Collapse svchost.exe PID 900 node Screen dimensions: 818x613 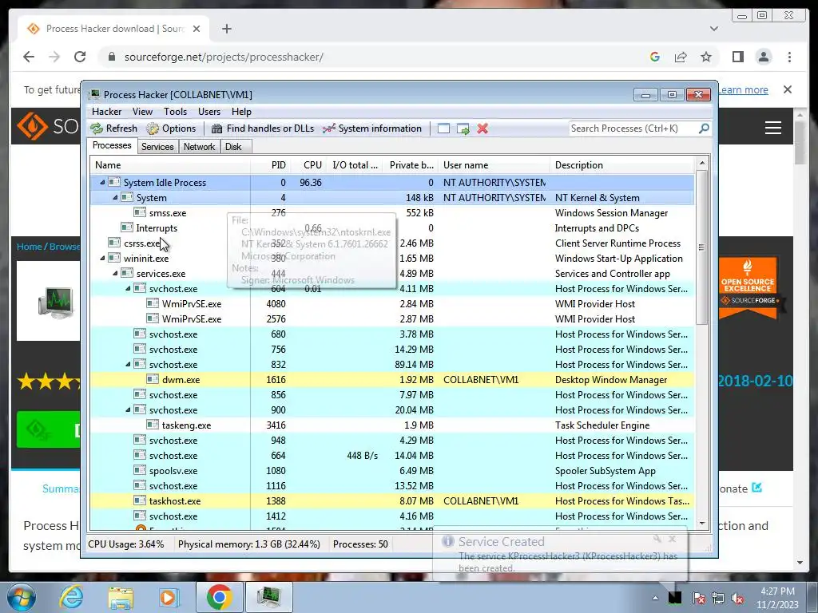128,409
